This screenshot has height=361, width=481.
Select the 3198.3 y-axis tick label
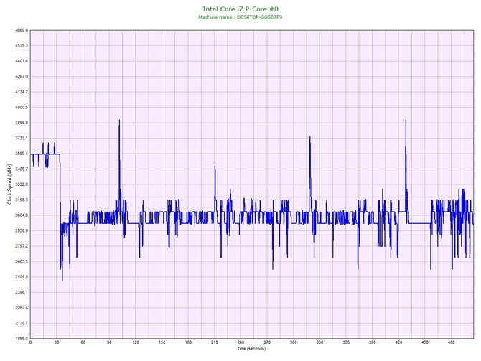22,200
